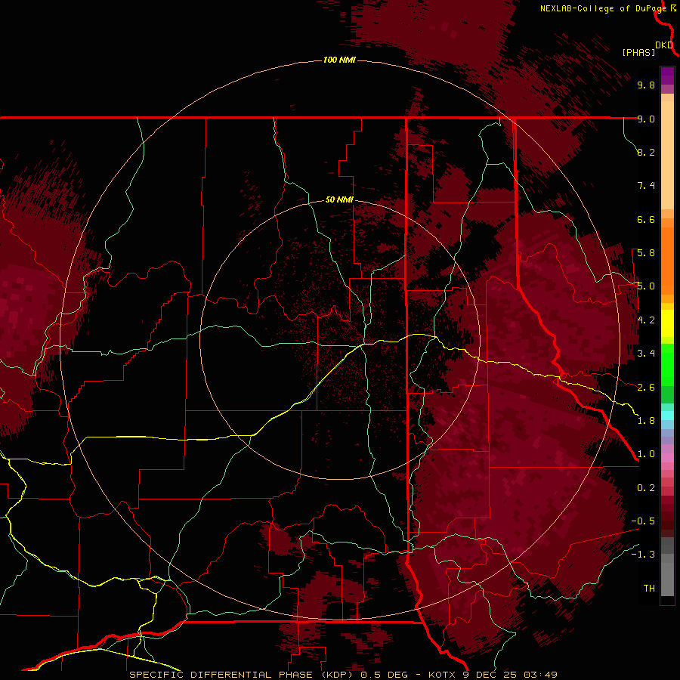The height and width of the screenshot is (680, 680).
Task: Click the 9 DEC 25 date text
Action: click(x=490, y=675)
